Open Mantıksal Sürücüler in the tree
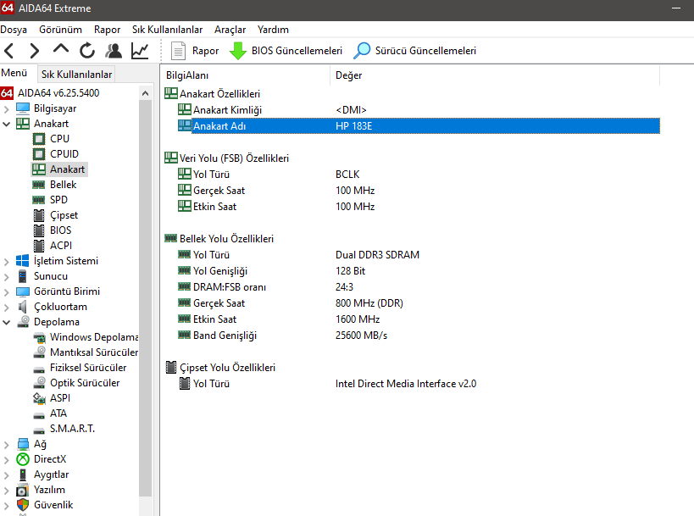694x516 pixels. 94,352
